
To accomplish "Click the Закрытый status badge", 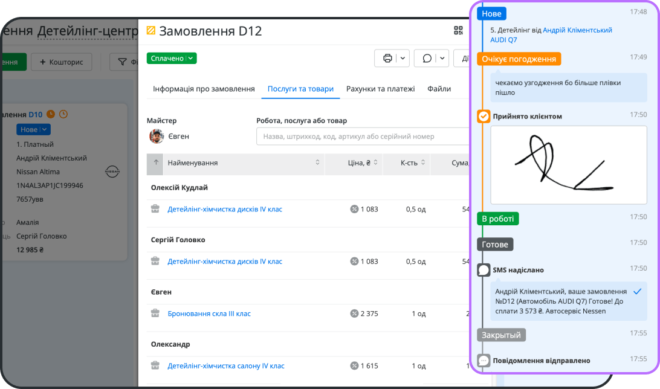I will coord(501,335).
